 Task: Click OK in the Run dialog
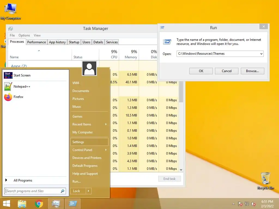coord(201,71)
